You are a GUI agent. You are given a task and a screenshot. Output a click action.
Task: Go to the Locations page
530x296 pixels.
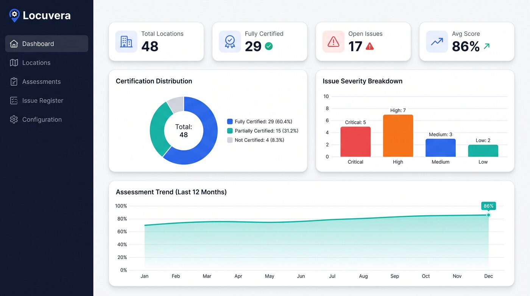pyautogui.click(x=47, y=63)
